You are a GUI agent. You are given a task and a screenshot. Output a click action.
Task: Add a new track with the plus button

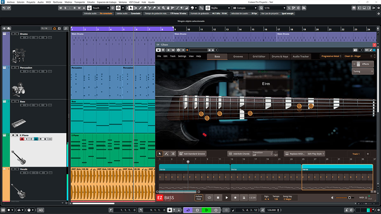click(4, 29)
